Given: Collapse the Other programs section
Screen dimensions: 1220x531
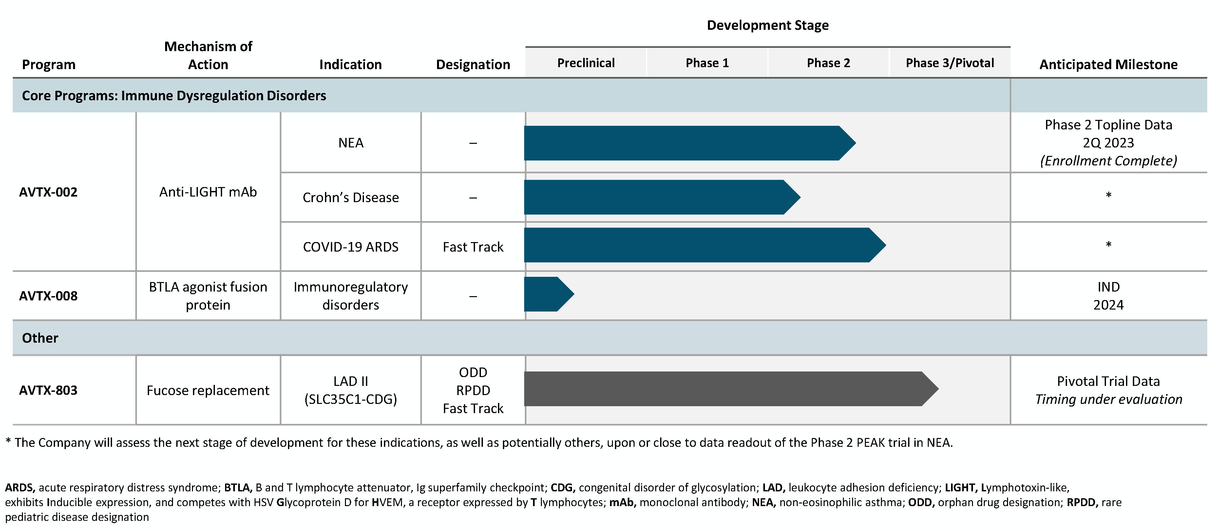Looking at the screenshot, I should (40, 338).
